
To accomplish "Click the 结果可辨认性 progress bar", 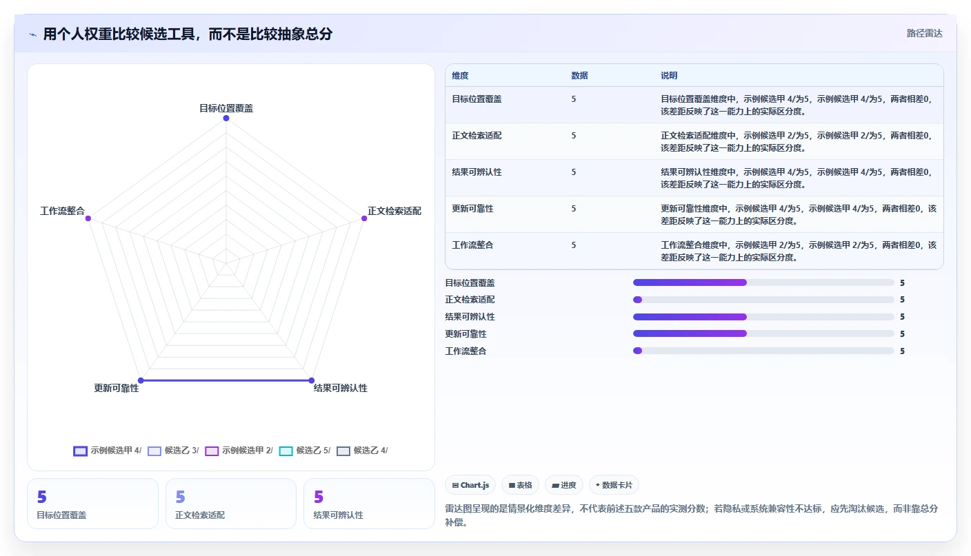I will tap(763, 317).
